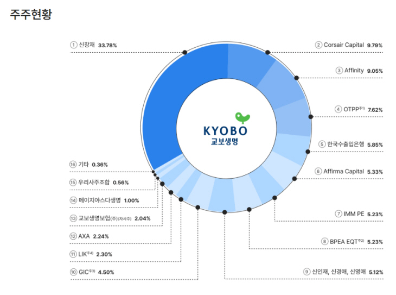Click the 33.78% value
Screen dimensions: 396x295
point(107,45)
